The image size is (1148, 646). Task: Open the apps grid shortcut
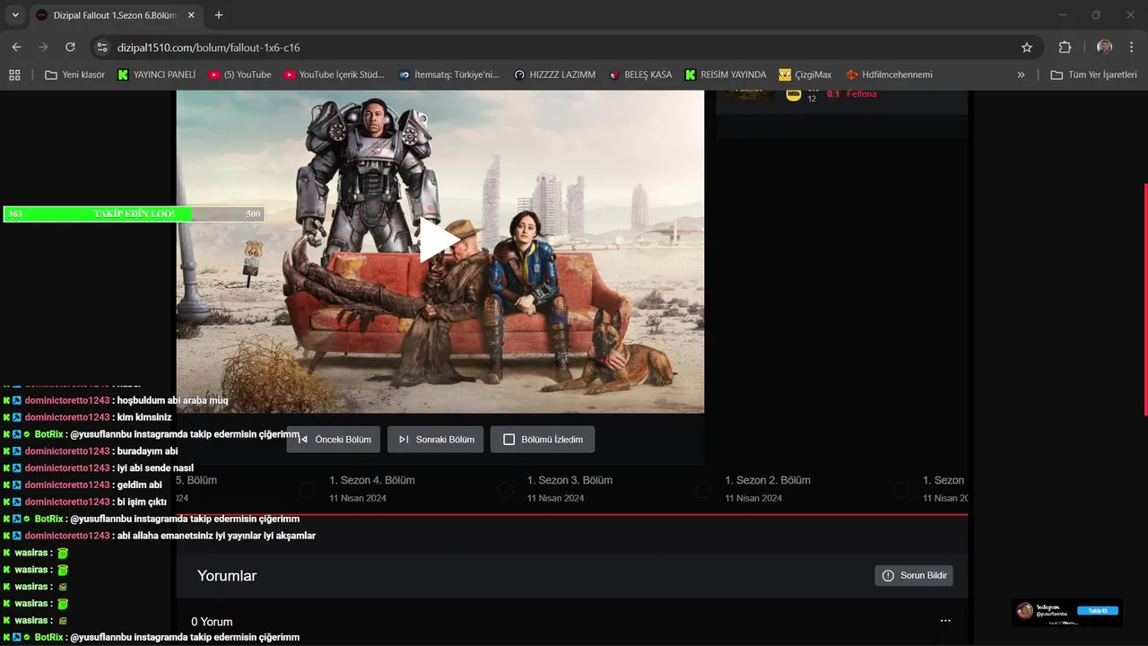(14, 74)
